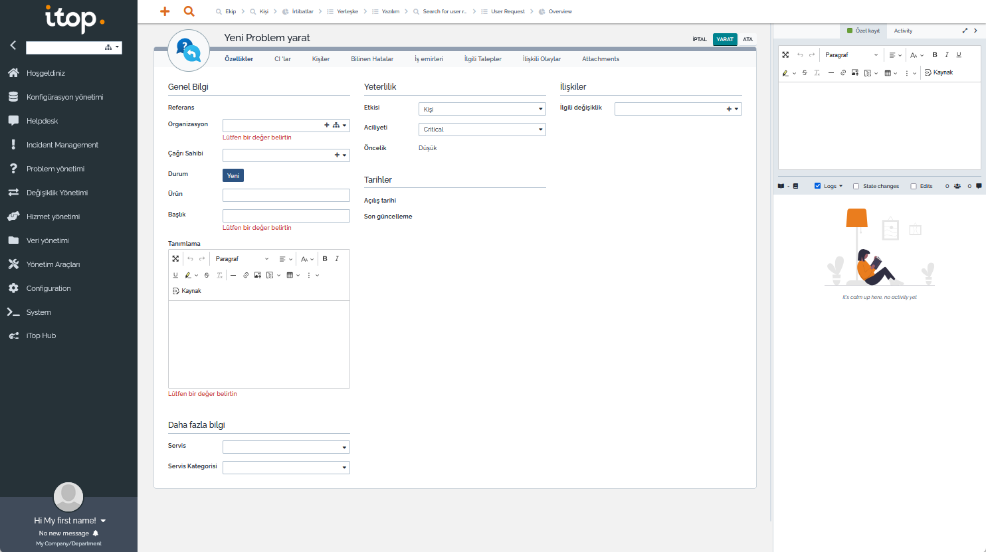Image resolution: width=986 pixels, height=552 pixels.
Task: Tick the Edits checkbox
Action: [914, 187]
